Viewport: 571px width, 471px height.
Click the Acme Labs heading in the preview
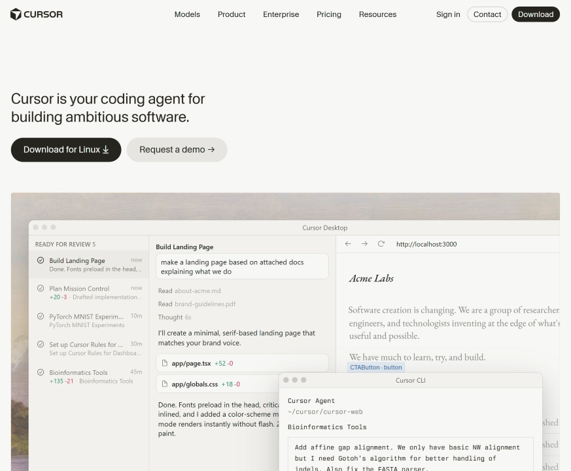(x=371, y=278)
